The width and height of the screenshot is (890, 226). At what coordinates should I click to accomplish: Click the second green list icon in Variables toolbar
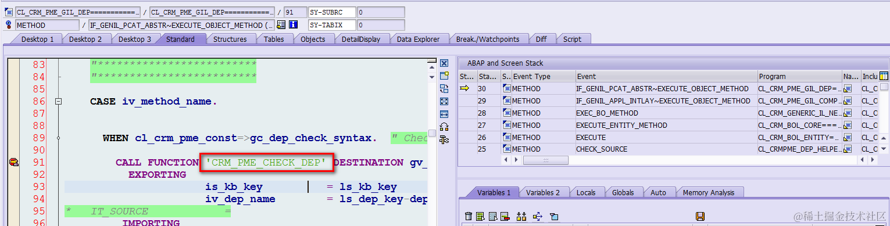pyautogui.click(x=480, y=217)
